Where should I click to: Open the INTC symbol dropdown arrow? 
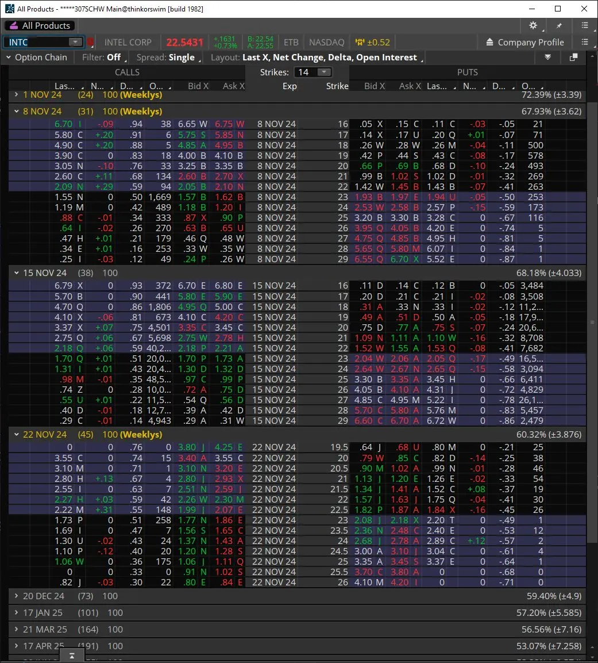pyautogui.click(x=75, y=42)
